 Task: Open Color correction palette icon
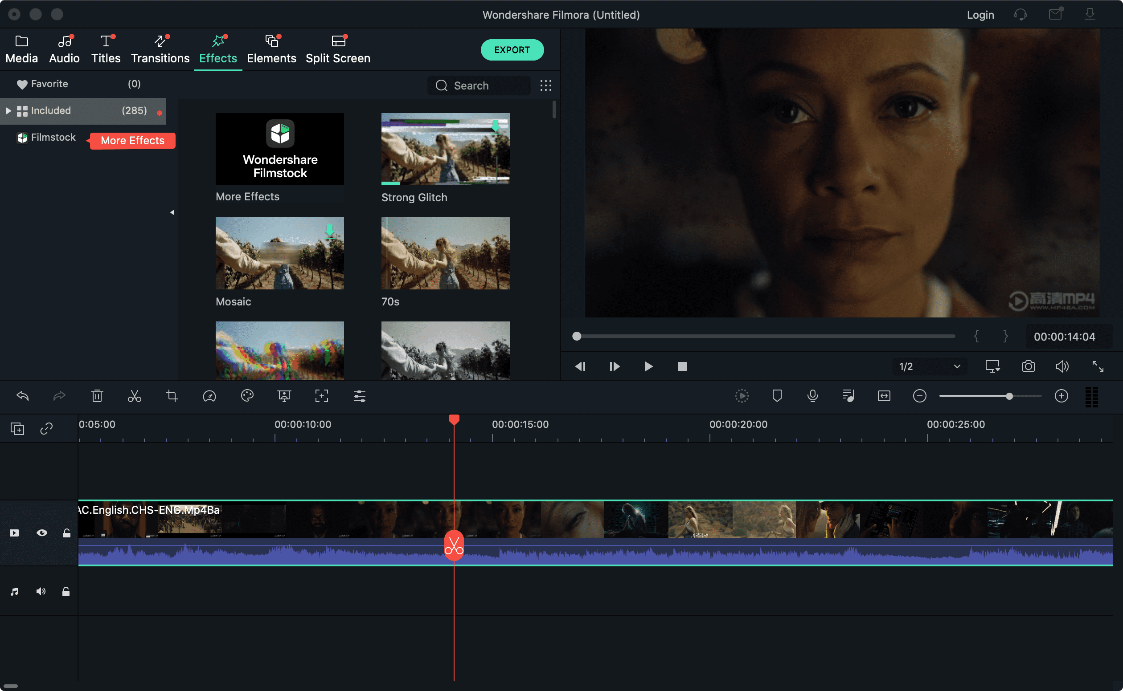pyautogui.click(x=247, y=396)
